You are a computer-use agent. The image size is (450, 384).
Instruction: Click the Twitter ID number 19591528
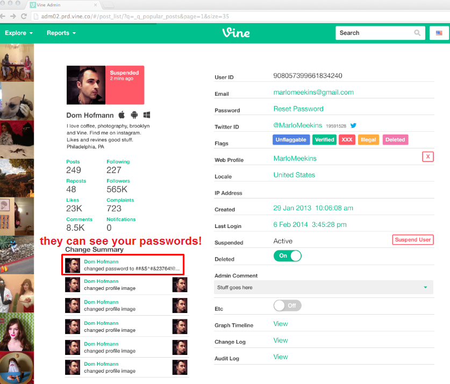coord(336,126)
